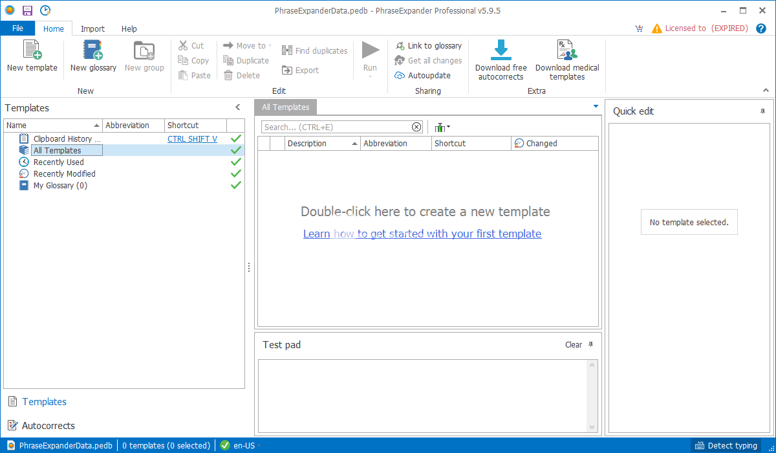The width and height of the screenshot is (776, 453).
Task: Select Recently Modified in tree
Action: coord(65,173)
